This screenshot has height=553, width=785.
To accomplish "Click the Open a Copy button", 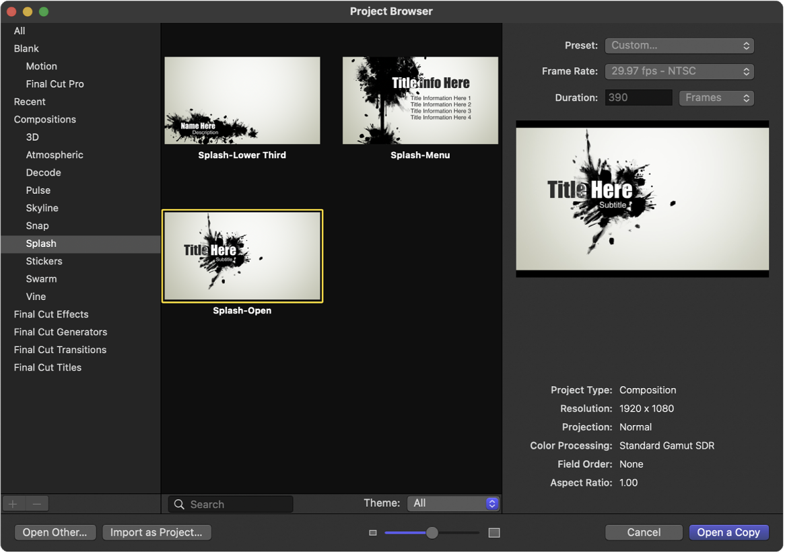I will pos(728,532).
